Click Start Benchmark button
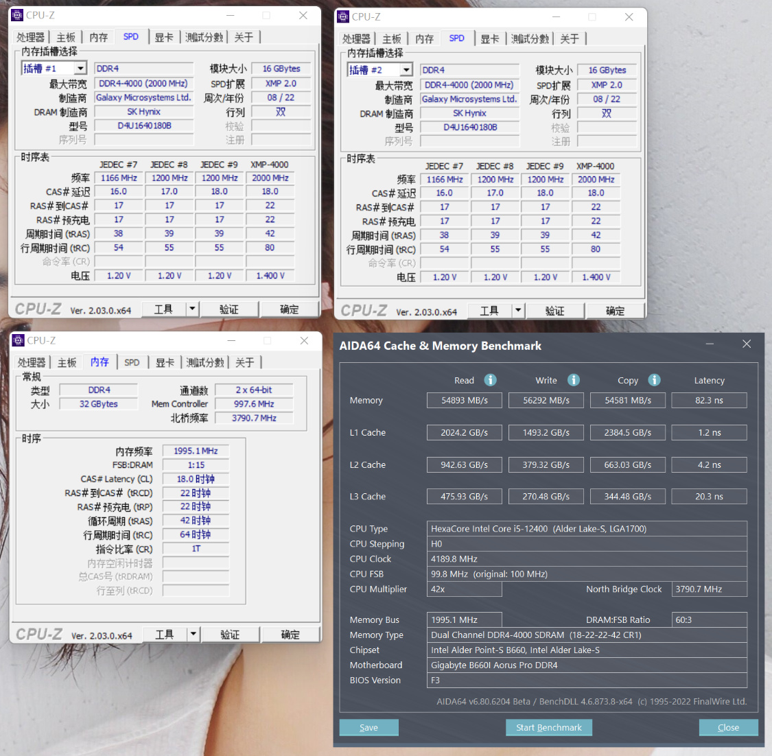Viewport: 772px width, 756px height. 548,727
